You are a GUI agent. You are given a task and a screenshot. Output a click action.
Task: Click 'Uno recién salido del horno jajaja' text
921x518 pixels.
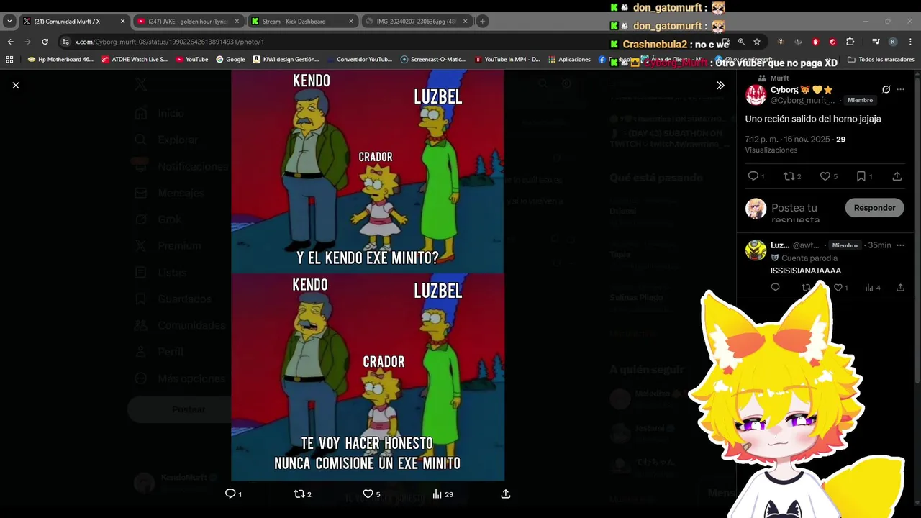[x=813, y=119]
